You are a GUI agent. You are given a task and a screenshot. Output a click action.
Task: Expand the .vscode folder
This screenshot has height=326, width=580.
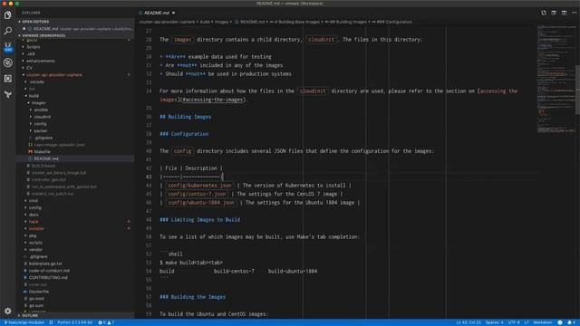point(36,82)
